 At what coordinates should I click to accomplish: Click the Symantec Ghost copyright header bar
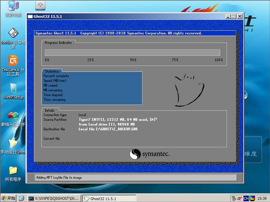135,33
